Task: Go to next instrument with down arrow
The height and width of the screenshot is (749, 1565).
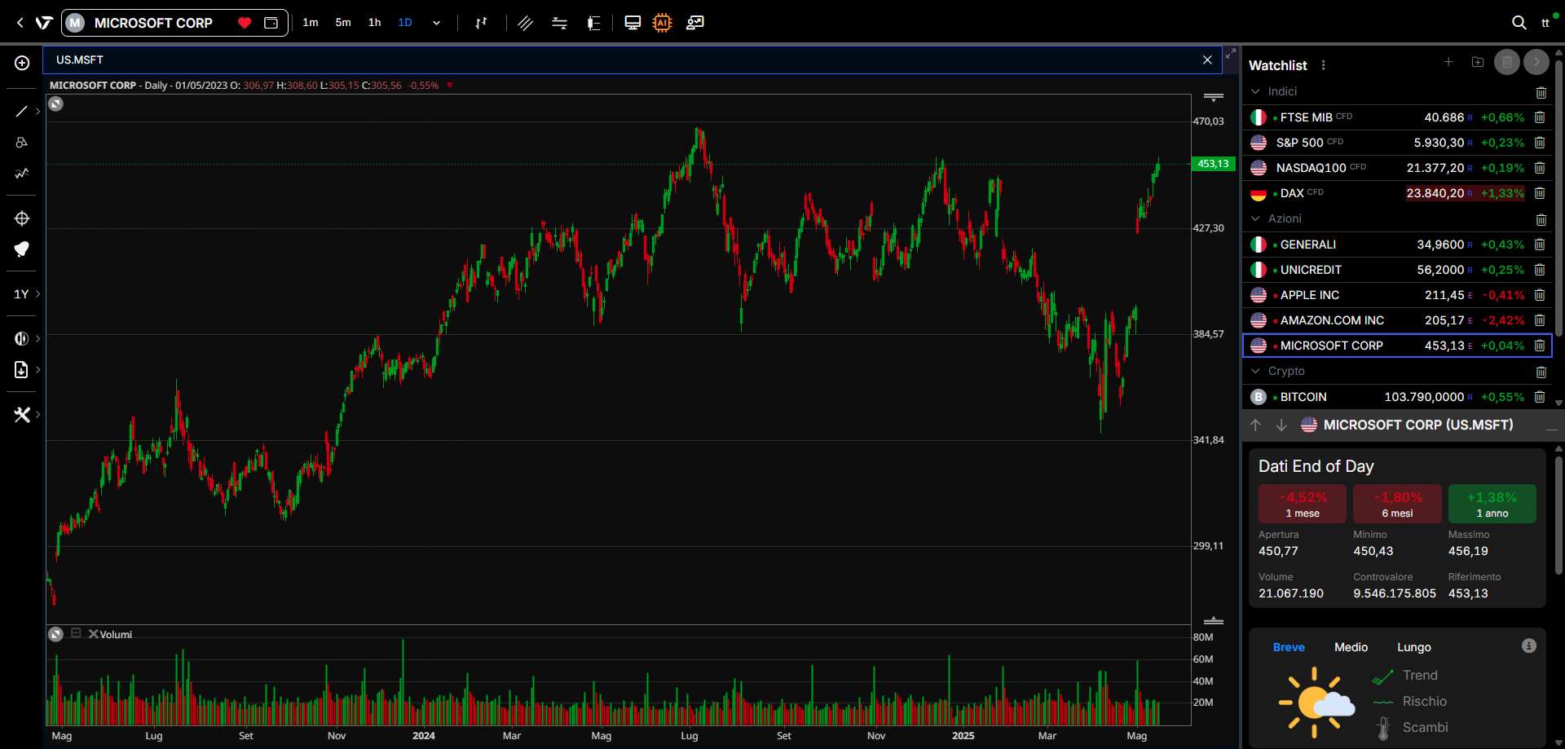Action: click(x=1281, y=425)
